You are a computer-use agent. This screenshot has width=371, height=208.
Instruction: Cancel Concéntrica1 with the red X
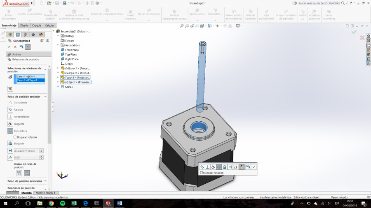tap(15, 47)
